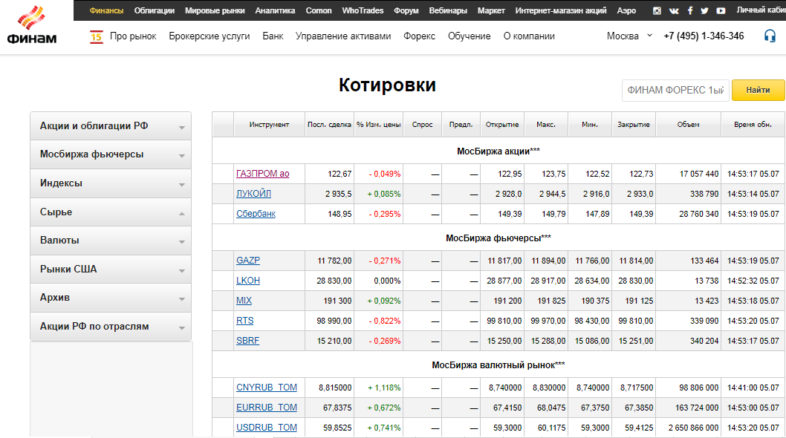The width and height of the screenshot is (786, 438).
Task: Click the red calendar 15 icon
Action: (x=97, y=36)
